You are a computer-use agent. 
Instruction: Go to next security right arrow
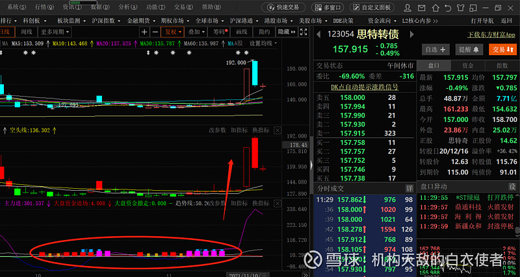tap(412, 34)
